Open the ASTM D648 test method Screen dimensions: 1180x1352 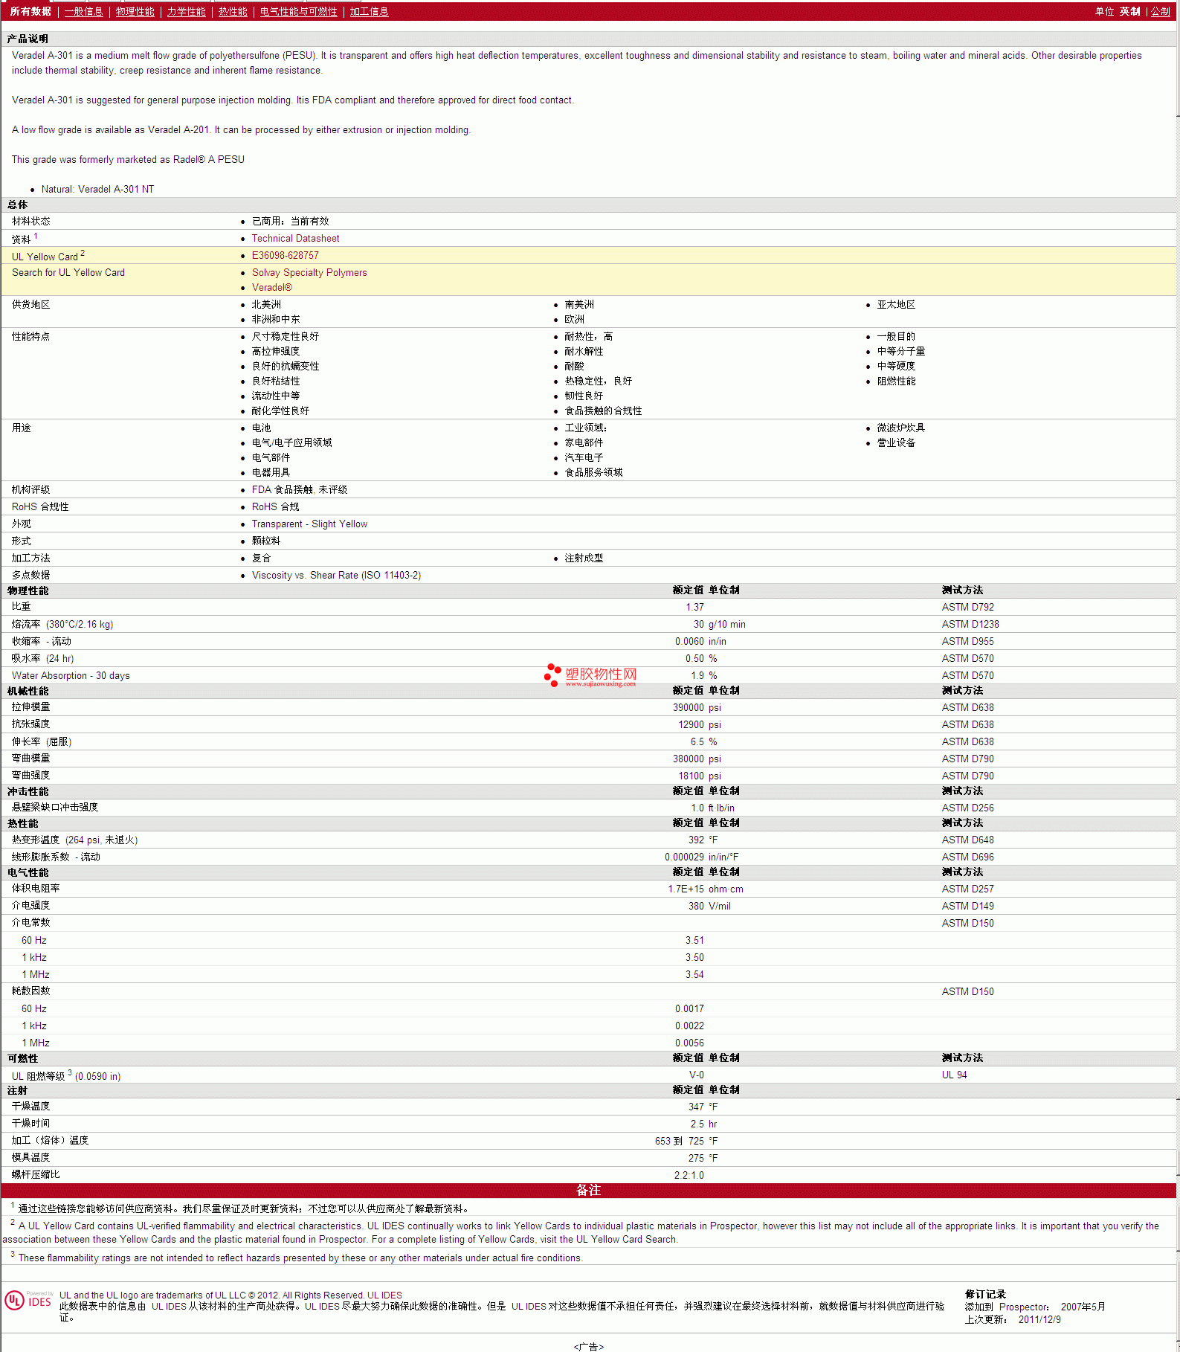[967, 840]
